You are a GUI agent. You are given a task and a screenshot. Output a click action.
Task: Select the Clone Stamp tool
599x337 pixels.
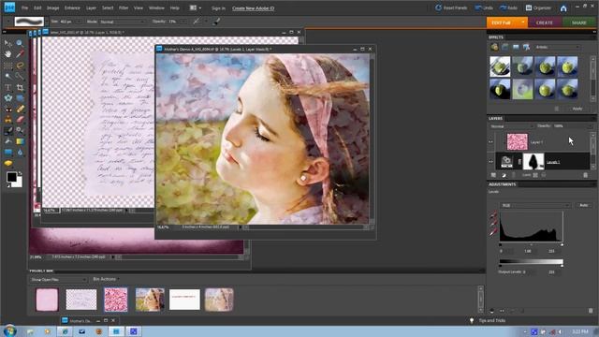8,120
